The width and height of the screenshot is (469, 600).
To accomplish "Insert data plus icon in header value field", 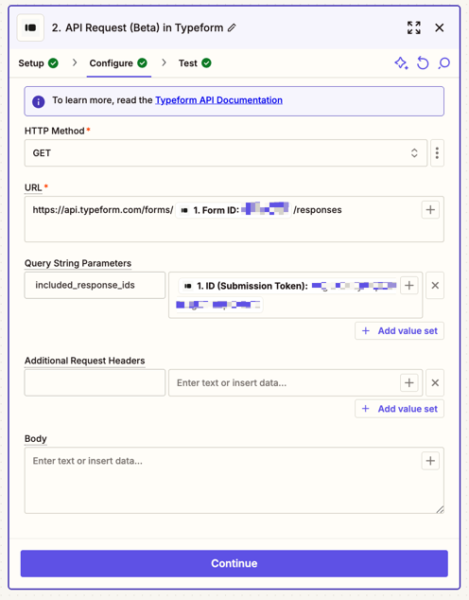I will (x=409, y=382).
